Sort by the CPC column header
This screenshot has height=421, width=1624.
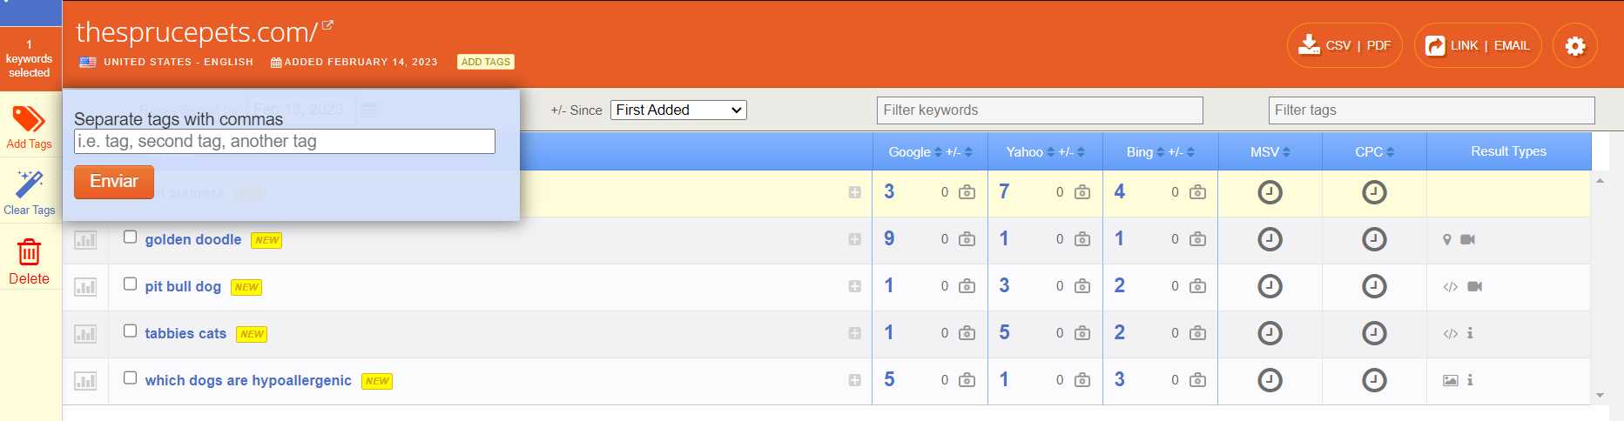click(x=1374, y=152)
